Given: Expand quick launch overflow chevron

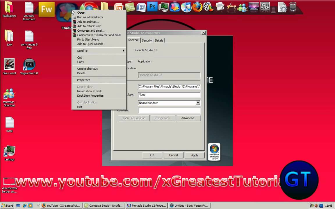Looking at the screenshot, I should click(x=38, y=205).
